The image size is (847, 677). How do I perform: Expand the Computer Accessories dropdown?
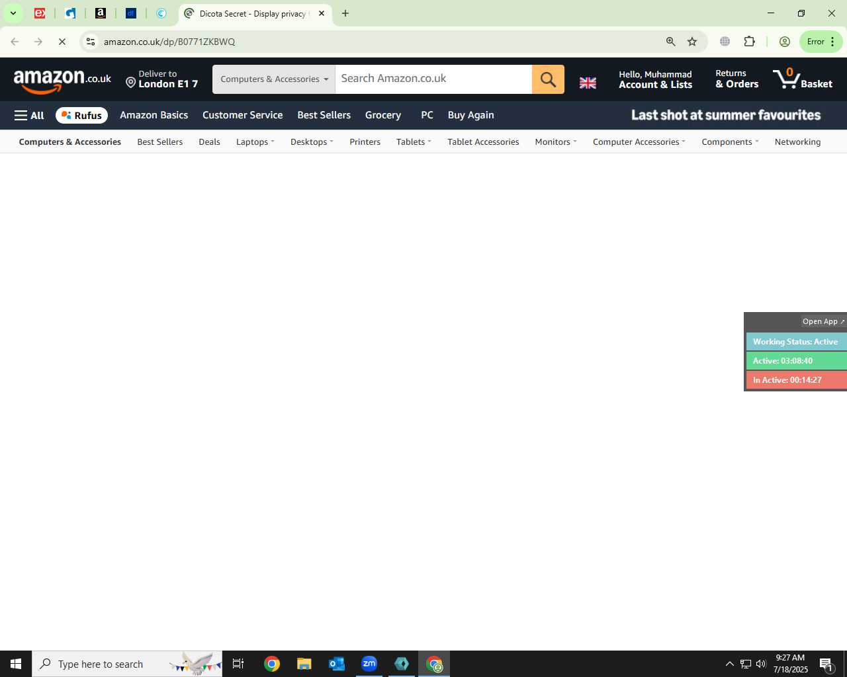pos(639,142)
